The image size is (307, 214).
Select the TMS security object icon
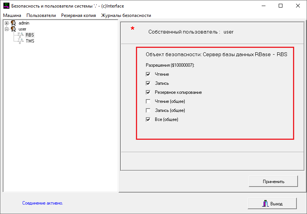(x=21, y=41)
